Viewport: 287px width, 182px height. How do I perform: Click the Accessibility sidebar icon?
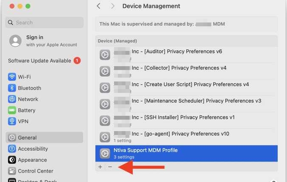point(12,148)
